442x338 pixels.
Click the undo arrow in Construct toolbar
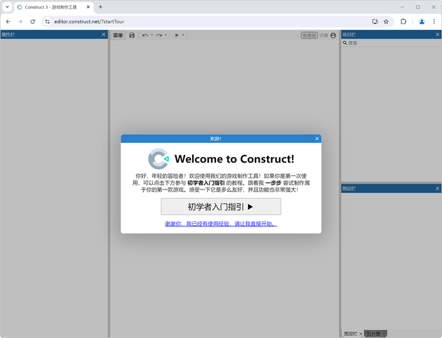[145, 35]
